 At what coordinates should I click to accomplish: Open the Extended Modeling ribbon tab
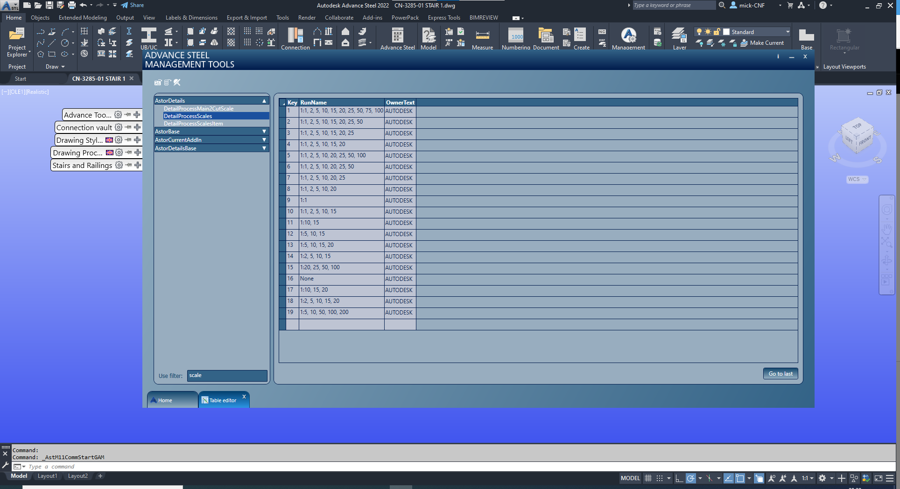(83, 18)
